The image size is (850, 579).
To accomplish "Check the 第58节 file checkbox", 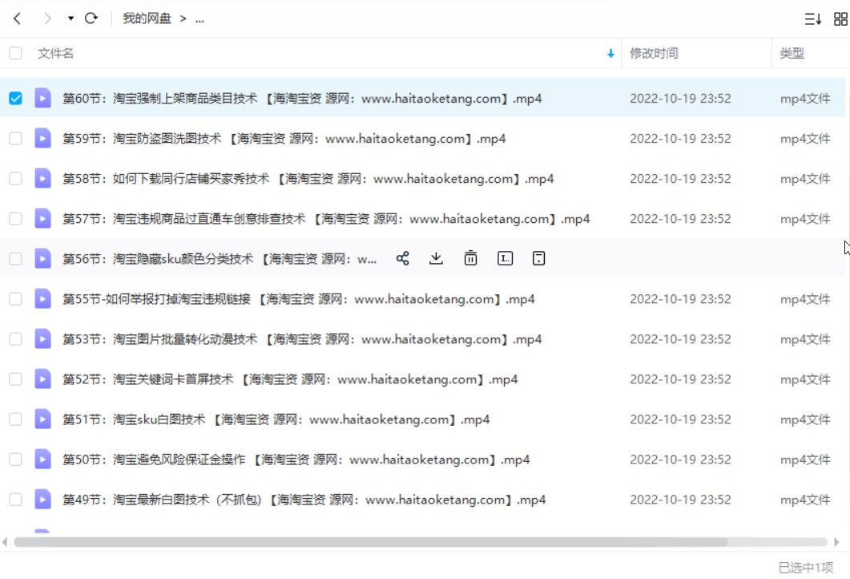I will click(x=15, y=179).
